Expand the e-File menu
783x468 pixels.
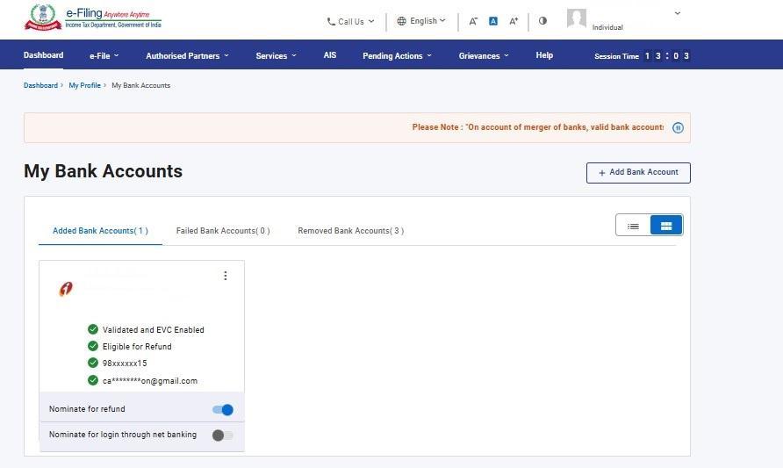[x=104, y=55]
